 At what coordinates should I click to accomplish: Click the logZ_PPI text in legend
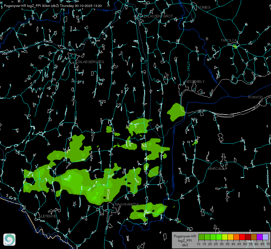[185, 240]
